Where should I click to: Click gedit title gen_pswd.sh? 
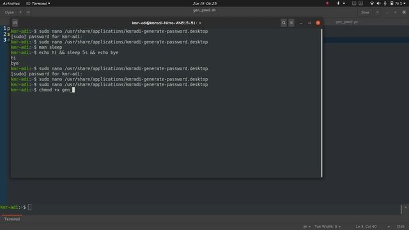(204, 10)
